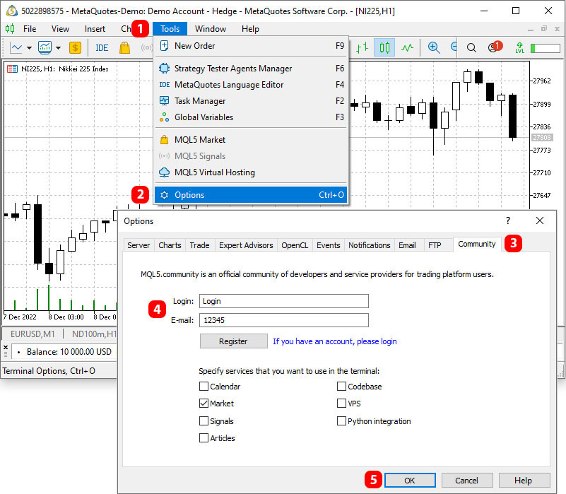The height and width of the screenshot is (494, 566).
Task: Click the green LVL toolbar icon
Action: (x=519, y=47)
